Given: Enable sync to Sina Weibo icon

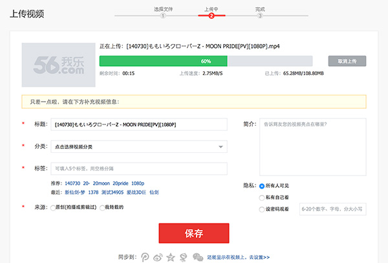Looking at the screenshot, I should (x=158, y=258).
